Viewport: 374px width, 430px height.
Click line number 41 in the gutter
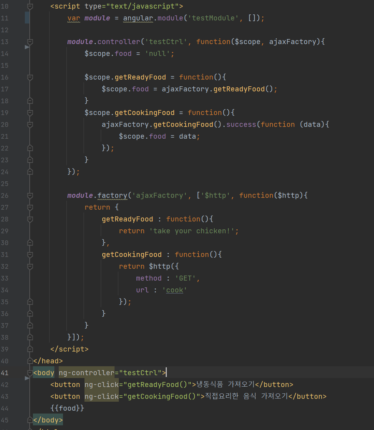click(5, 373)
